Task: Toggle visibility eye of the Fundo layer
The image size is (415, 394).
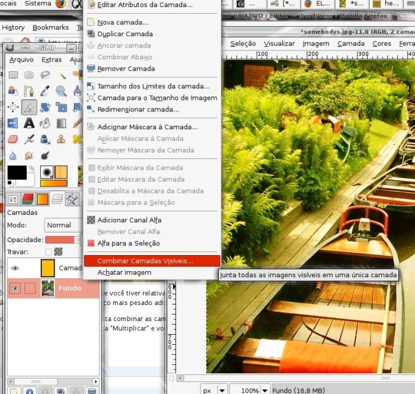Action: [15, 288]
